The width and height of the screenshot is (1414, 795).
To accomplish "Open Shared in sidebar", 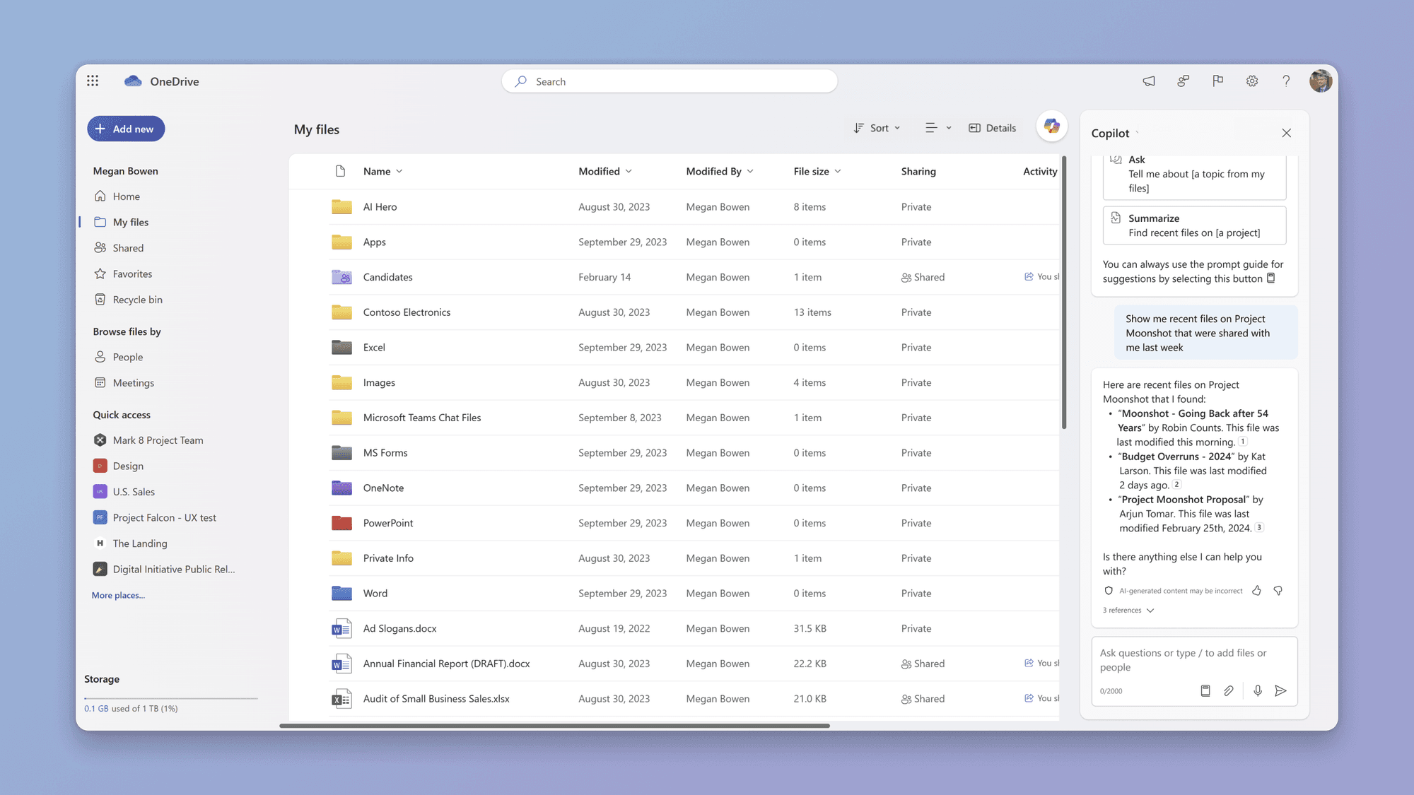I will point(128,248).
